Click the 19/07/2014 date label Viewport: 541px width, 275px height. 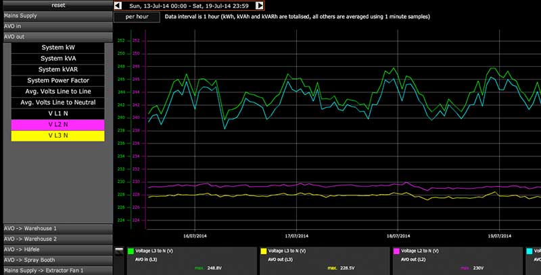coord(500,236)
